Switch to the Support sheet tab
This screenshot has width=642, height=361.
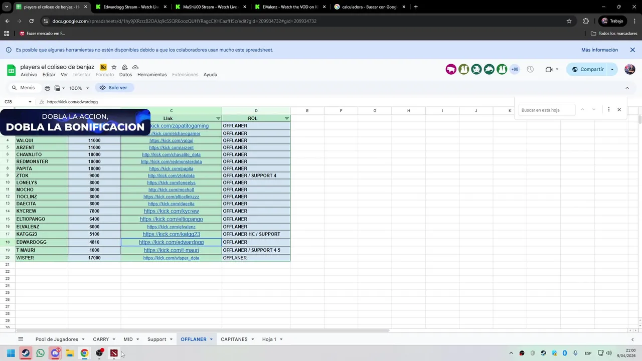pos(156,339)
